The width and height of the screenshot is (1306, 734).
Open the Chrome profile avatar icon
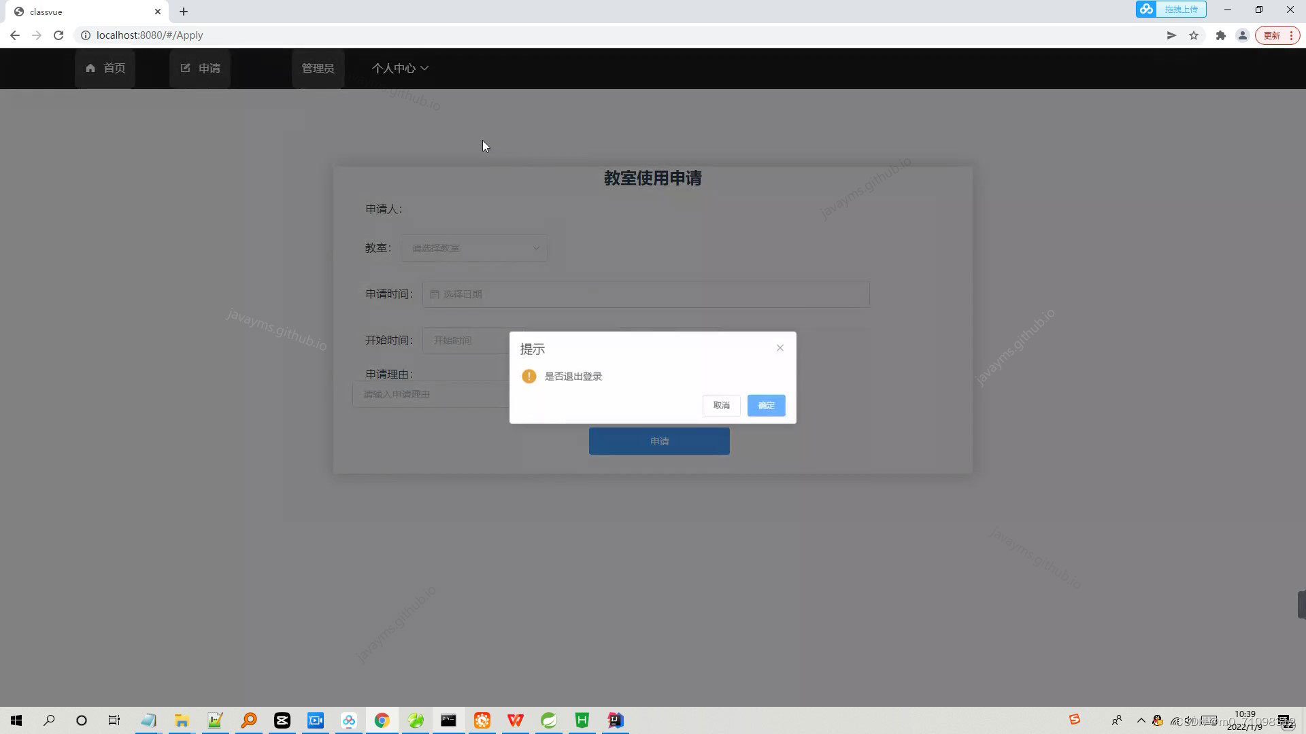1243,35
